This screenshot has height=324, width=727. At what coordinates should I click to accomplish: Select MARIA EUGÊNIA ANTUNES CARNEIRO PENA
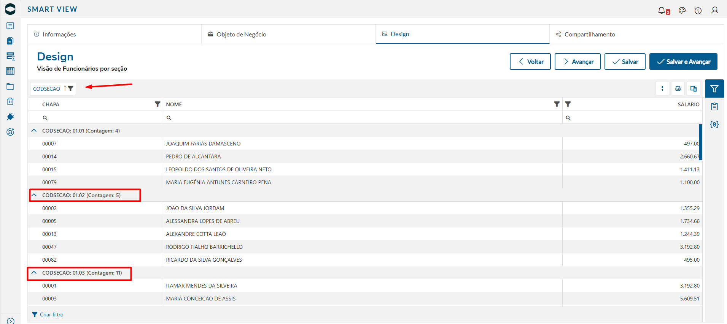365,182
